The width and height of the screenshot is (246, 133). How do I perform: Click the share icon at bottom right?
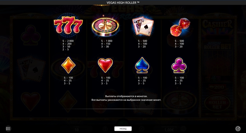(238, 129)
